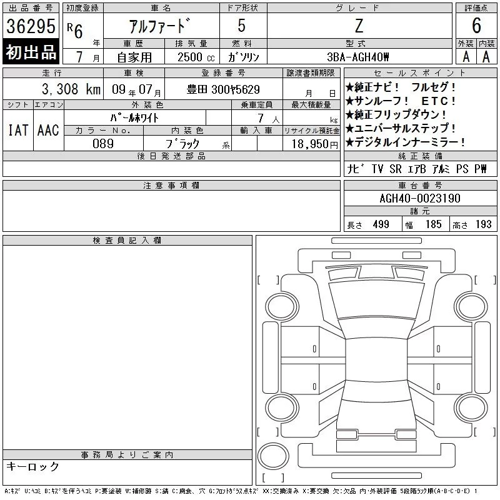Viewport: 500px width, 500px height.
Task: Click the model code 3BA-AGH40W
Action: (x=358, y=57)
